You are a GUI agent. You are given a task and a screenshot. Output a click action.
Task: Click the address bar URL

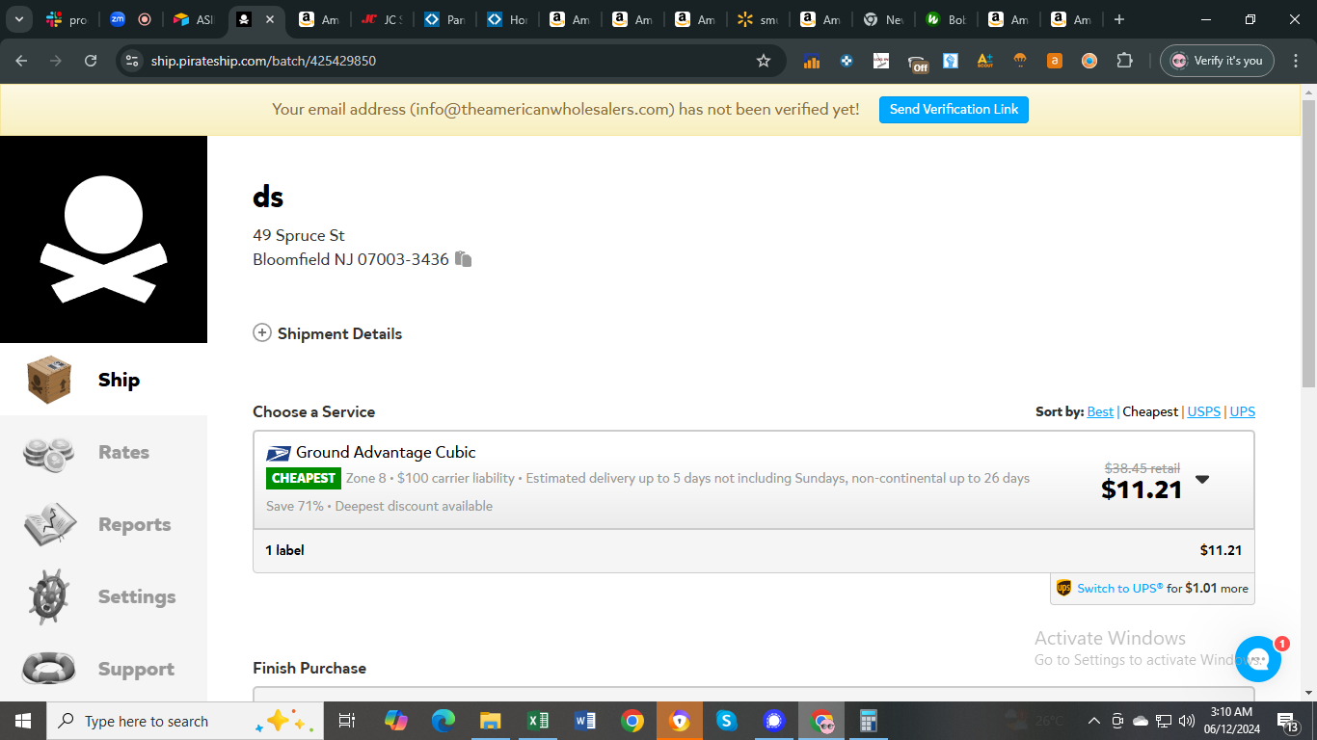pos(263,61)
